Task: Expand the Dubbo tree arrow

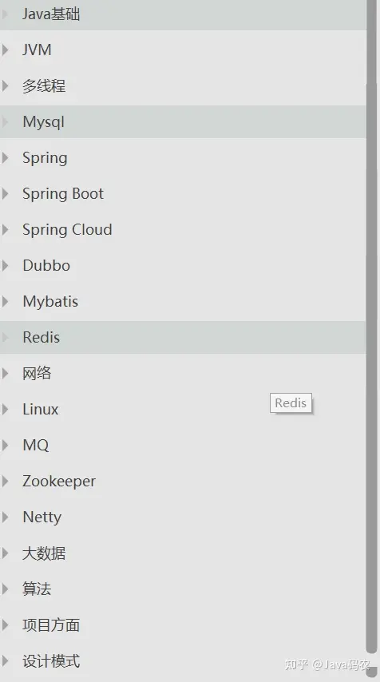Action: pos(5,265)
